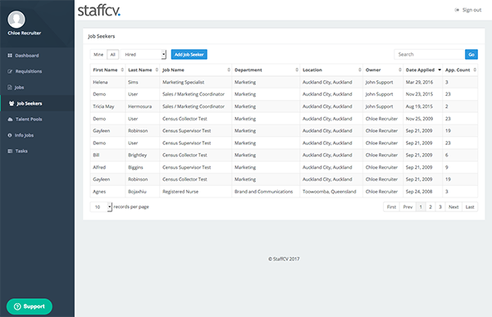492x317 pixels.
Task: Click the Marketing Specialist job cell
Action: [x=196, y=82]
